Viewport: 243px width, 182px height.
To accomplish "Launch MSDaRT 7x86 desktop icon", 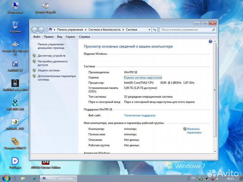I will (x=15, y=124).
